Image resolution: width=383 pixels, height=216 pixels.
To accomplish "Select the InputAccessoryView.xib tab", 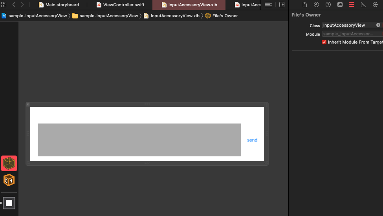I will click(x=189, y=5).
